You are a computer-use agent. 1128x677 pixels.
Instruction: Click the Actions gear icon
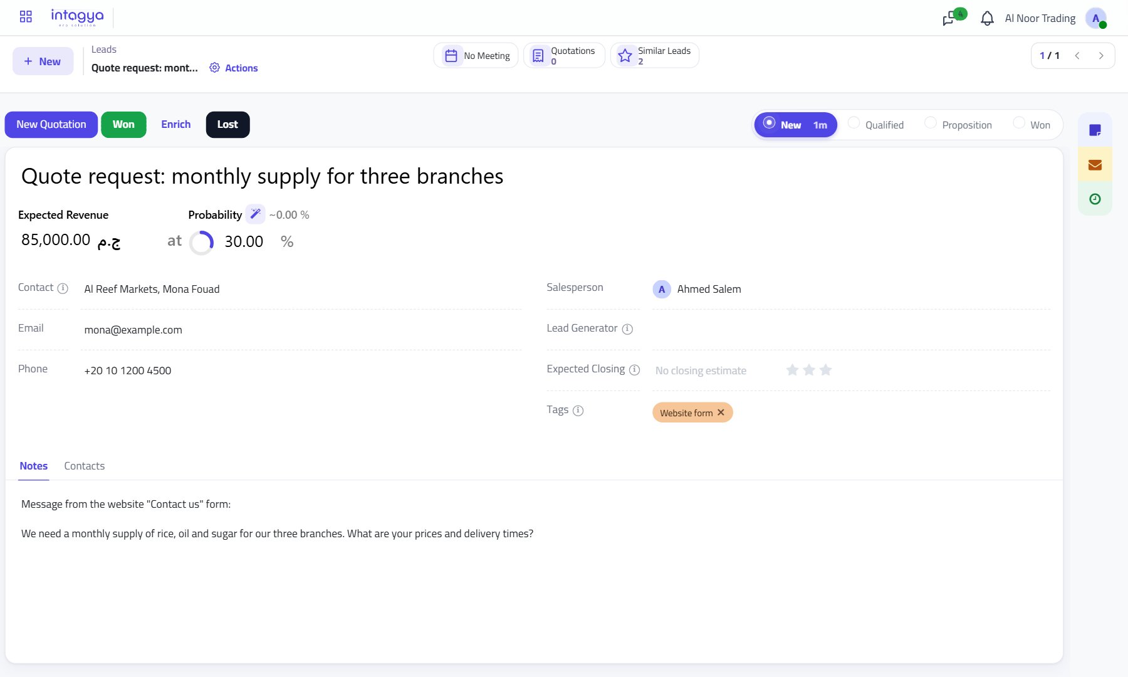(214, 68)
